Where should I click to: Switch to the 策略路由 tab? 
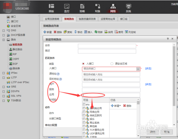click(69, 19)
